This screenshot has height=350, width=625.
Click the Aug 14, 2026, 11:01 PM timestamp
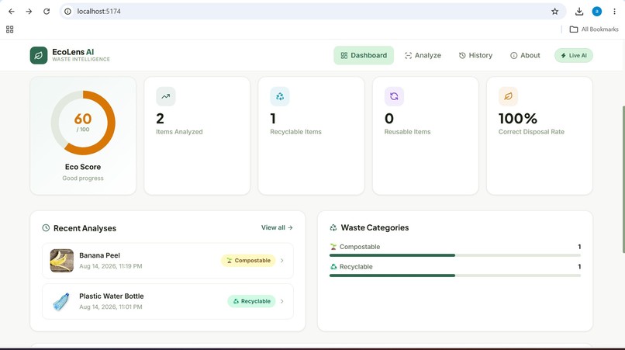point(111,307)
